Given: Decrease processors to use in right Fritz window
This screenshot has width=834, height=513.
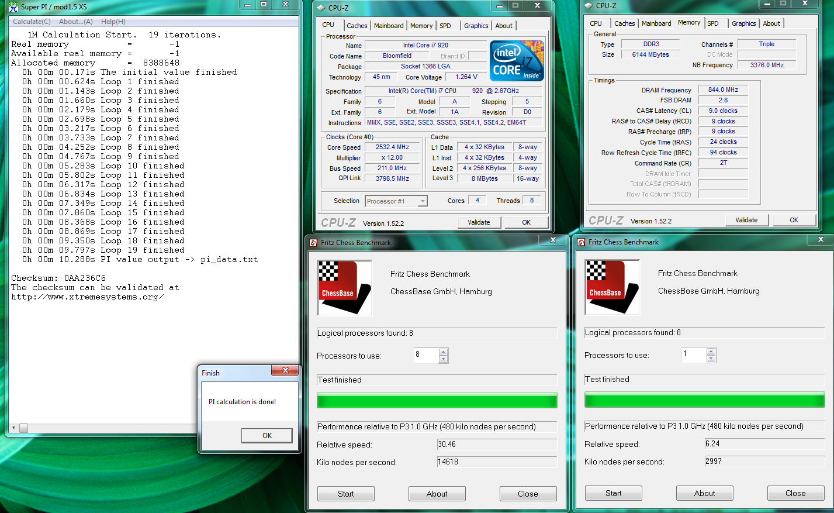Looking at the screenshot, I should pyautogui.click(x=711, y=359).
